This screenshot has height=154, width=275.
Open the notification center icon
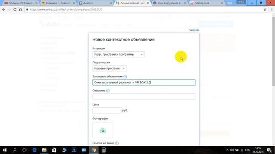click(x=269, y=150)
